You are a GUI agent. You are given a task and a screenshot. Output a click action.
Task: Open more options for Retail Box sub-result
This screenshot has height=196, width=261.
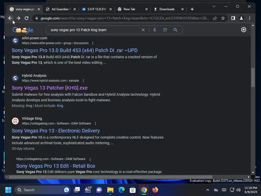pos(90,159)
